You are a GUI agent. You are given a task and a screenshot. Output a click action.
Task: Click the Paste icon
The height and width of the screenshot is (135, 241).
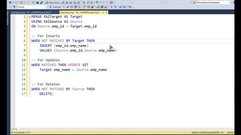pyautogui.click(x=92, y=3)
